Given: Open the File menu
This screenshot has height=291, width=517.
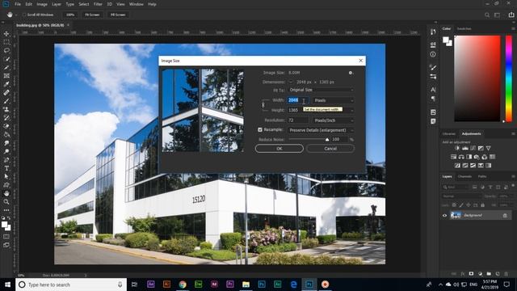Looking at the screenshot, I should click(x=18, y=4).
